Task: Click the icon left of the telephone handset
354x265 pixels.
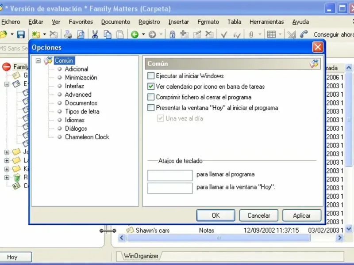Action: click(x=292, y=34)
